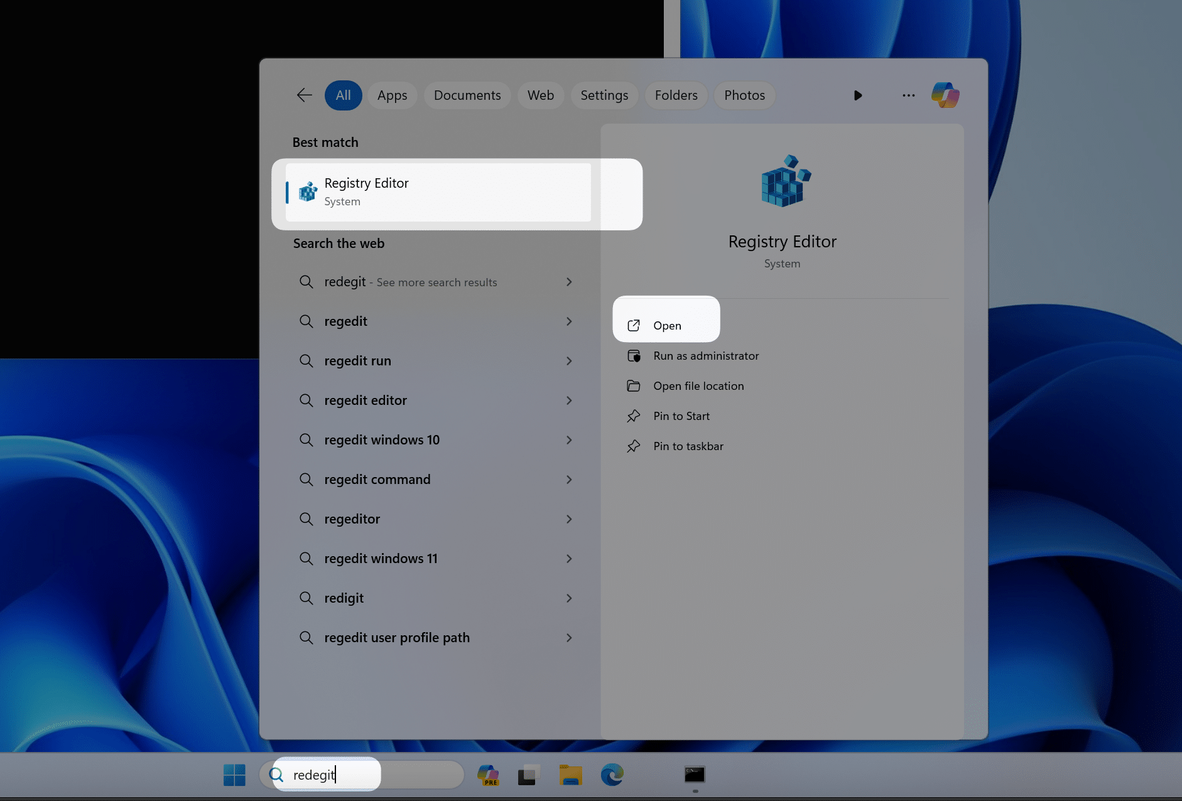The width and height of the screenshot is (1182, 801).
Task: Open the three-dots more options menu
Action: [909, 95]
